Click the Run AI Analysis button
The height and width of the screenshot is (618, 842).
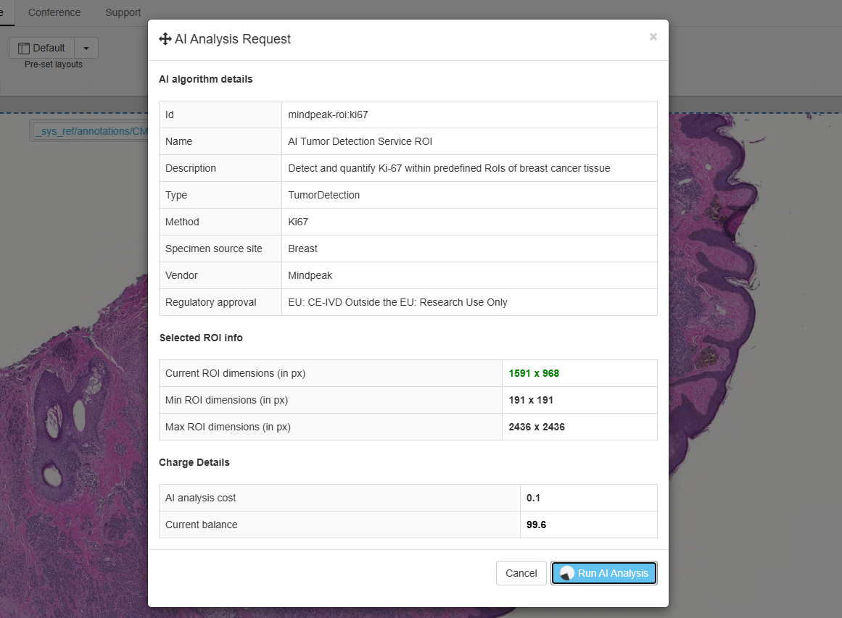click(604, 573)
